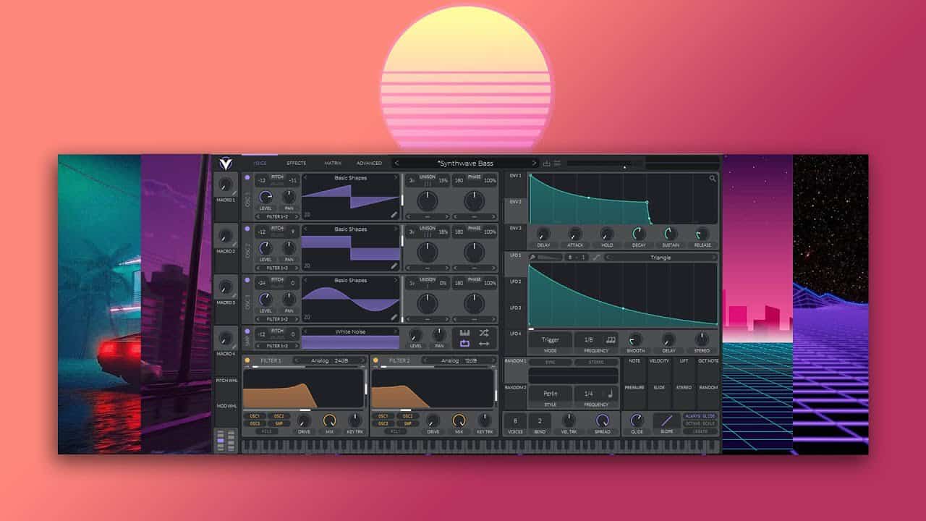Open the Matrix tab

click(x=333, y=164)
